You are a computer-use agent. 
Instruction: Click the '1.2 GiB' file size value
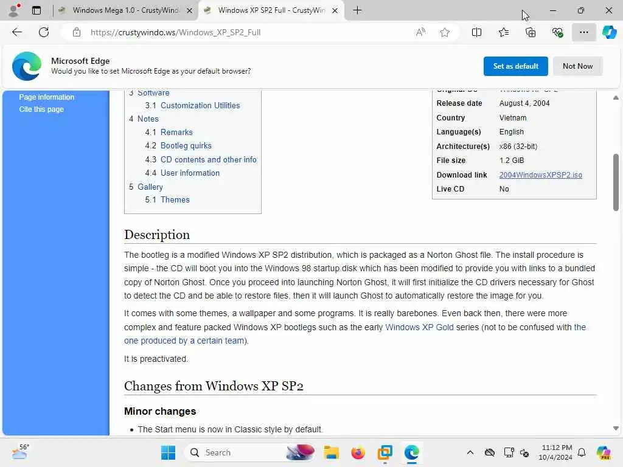click(x=511, y=161)
